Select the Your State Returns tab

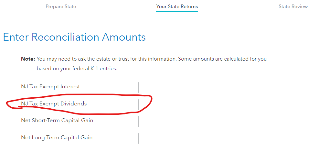tap(177, 6)
